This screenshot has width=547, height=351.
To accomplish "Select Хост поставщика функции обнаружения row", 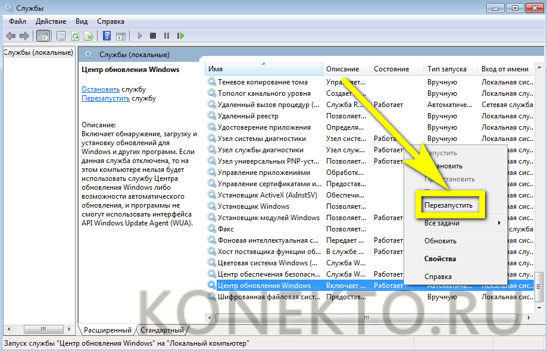I will pos(305,251).
